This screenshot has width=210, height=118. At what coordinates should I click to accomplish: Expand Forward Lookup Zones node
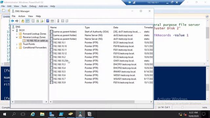(x=17, y=34)
